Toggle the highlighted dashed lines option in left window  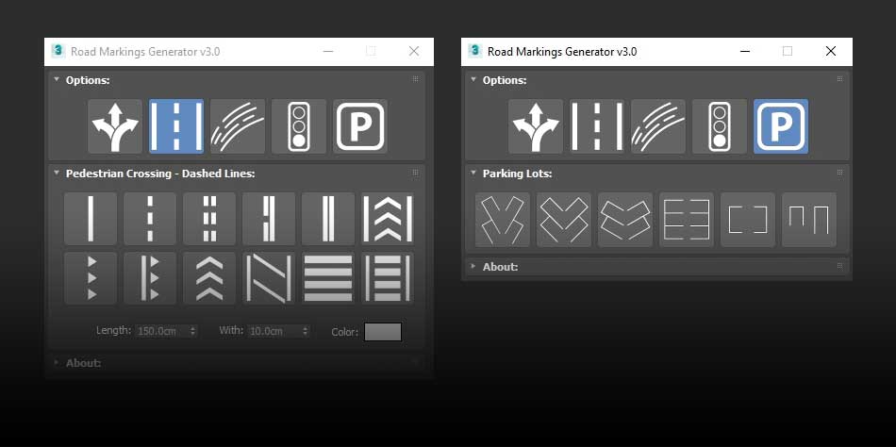click(x=176, y=126)
